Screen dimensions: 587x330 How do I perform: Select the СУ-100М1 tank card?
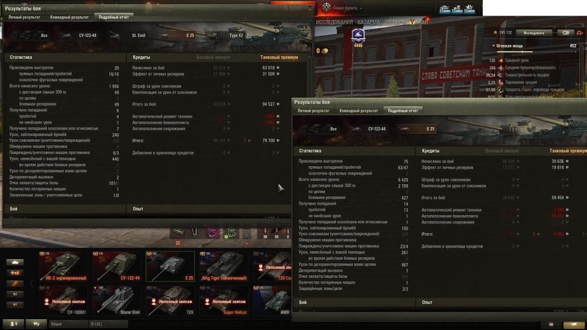coord(63,301)
